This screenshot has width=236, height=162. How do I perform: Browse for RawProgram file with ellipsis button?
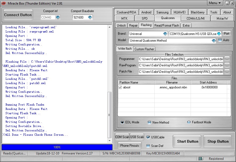pyautogui.click(x=227, y=65)
